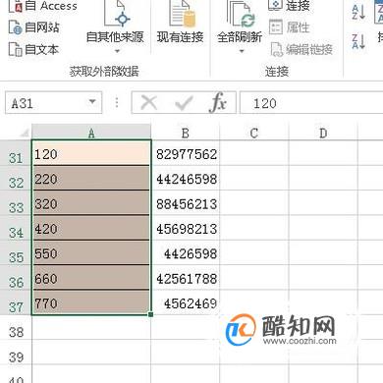Click the select-all corner triangle
This screenshot has height=383, width=383.
(x=24, y=133)
